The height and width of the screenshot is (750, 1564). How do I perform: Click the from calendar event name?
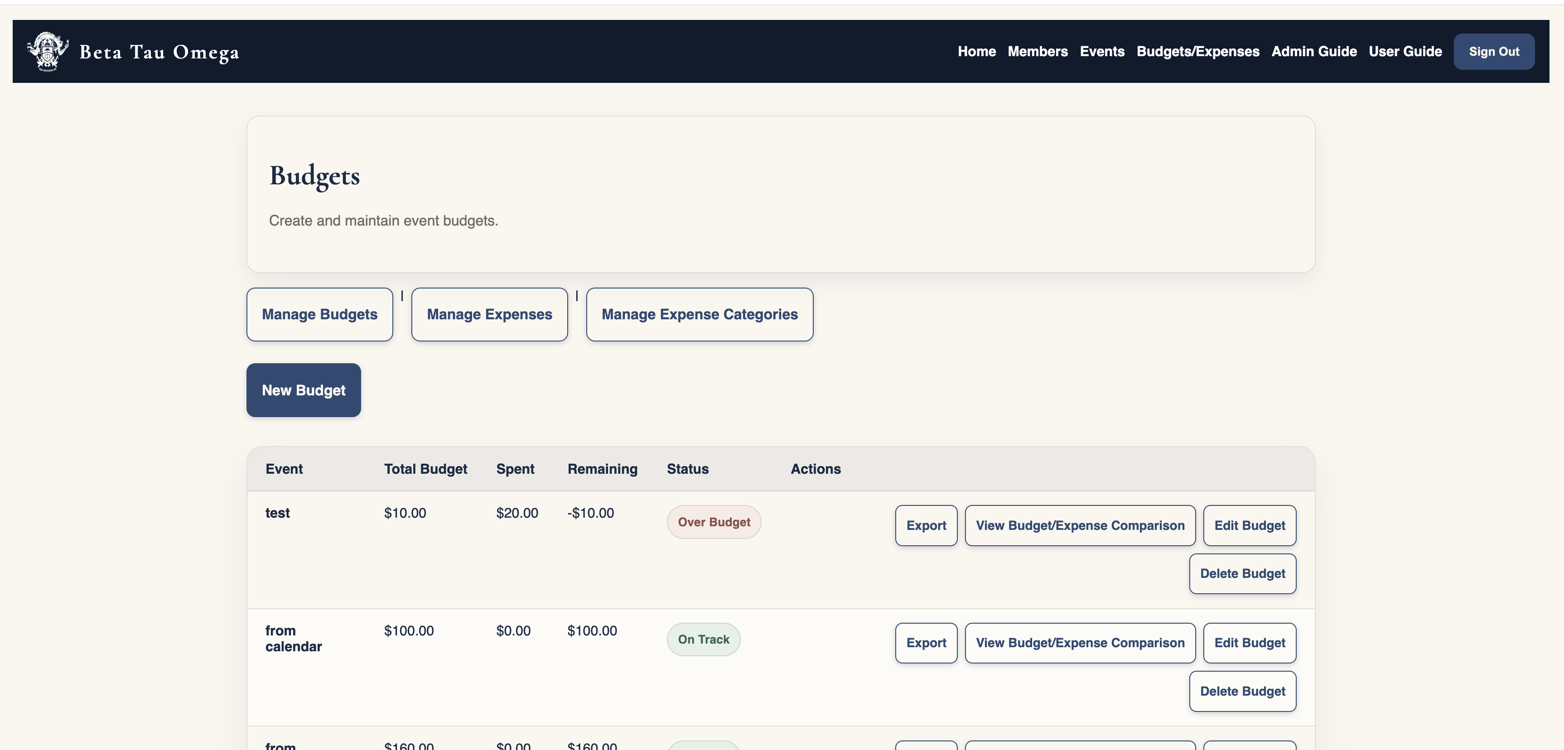click(293, 639)
